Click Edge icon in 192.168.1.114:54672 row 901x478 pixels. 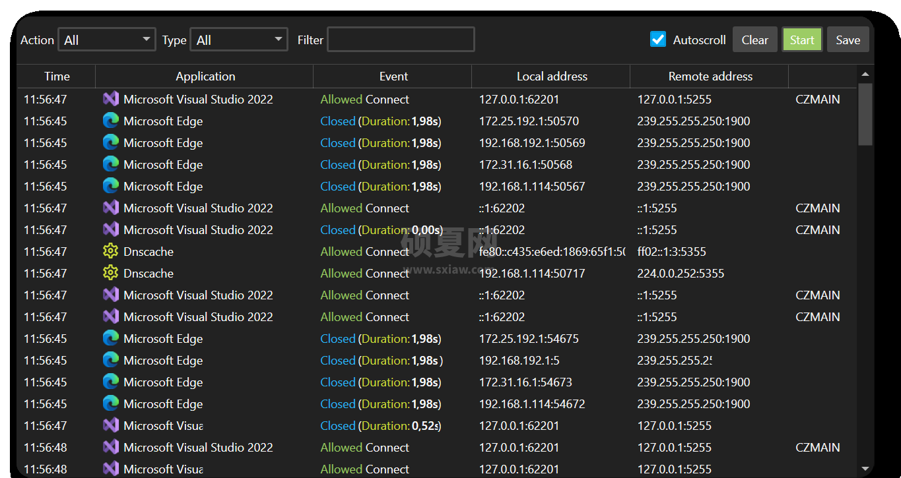[111, 403]
